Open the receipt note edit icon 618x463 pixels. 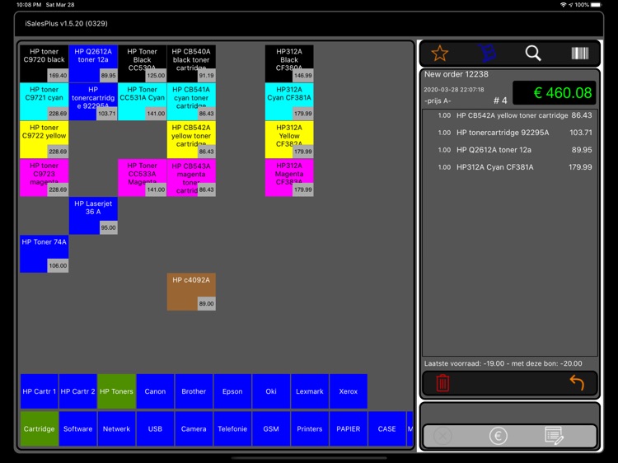pos(554,436)
